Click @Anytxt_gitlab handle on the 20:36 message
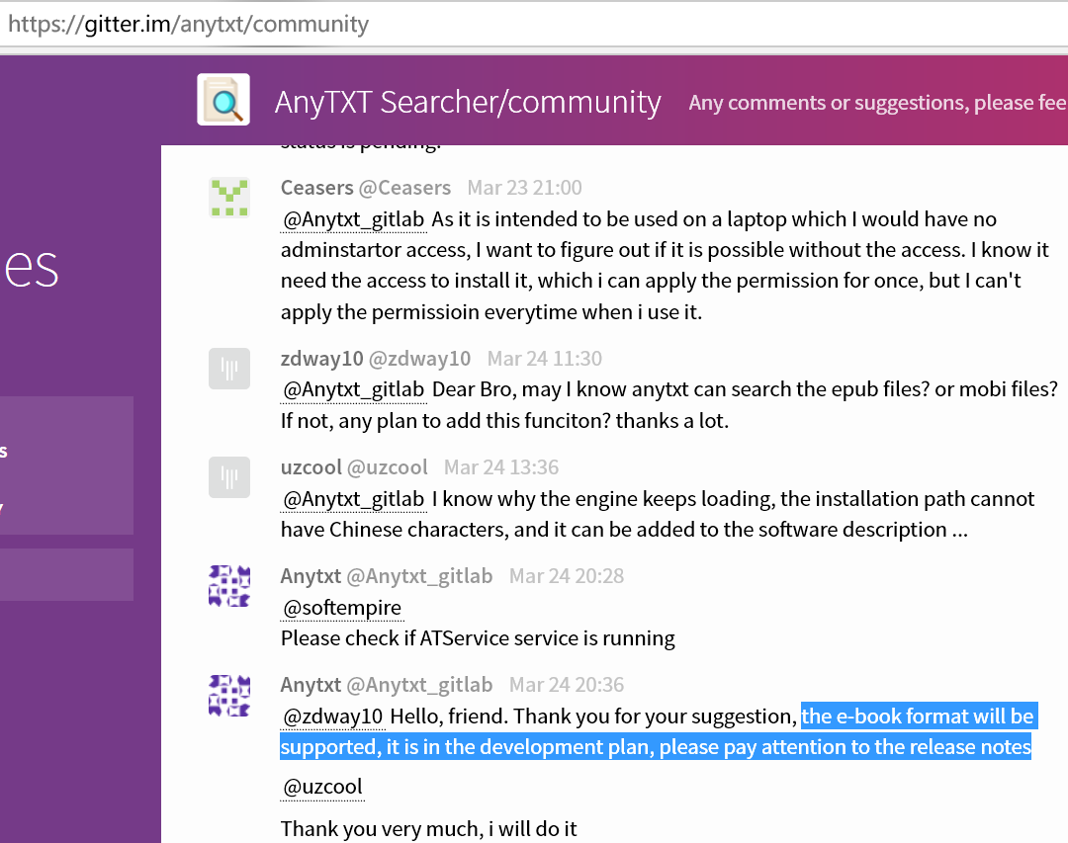The height and width of the screenshot is (843, 1068). click(x=419, y=684)
